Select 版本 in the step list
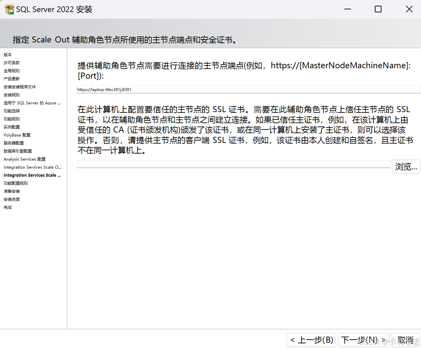This screenshot has width=421, height=349. pos(7,55)
